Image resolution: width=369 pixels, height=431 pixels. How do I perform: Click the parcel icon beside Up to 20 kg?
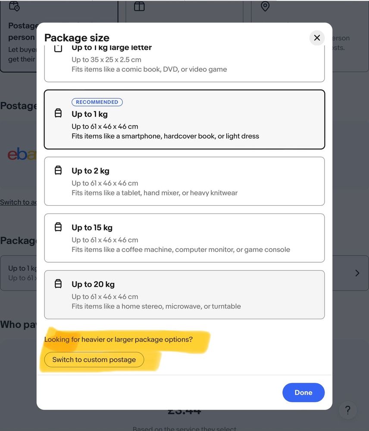click(58, 284)
